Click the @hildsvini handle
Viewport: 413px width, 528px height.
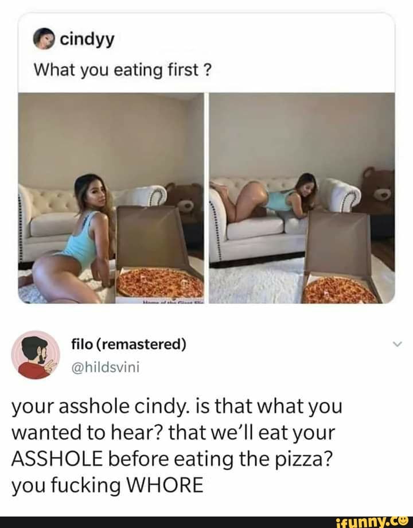tap(105, 367)
